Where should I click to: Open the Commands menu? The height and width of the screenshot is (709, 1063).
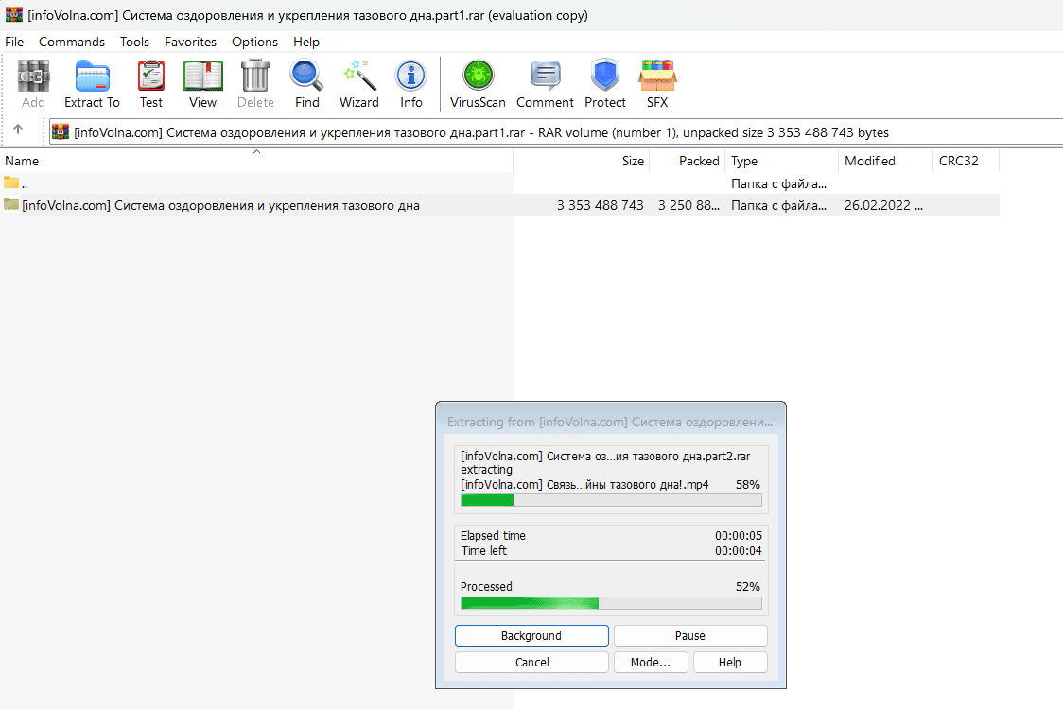tap(72, 42)
